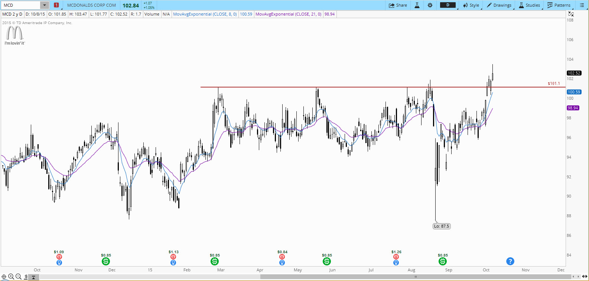Click the blue 100.59 EMA price tag
This screenshot has height=281, width=589.
pos(574,92)
